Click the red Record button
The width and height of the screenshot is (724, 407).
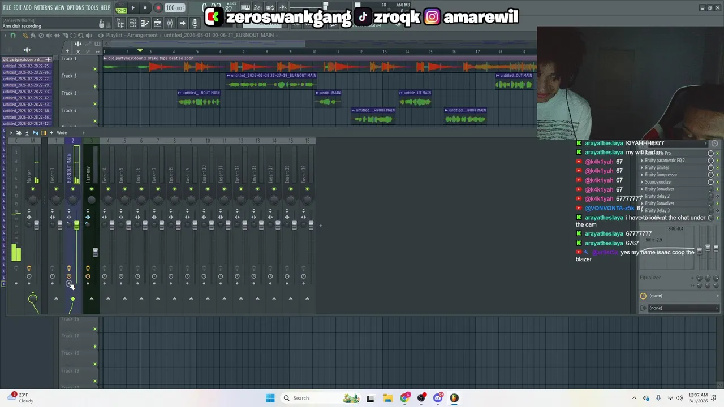(x=158, y=8)
